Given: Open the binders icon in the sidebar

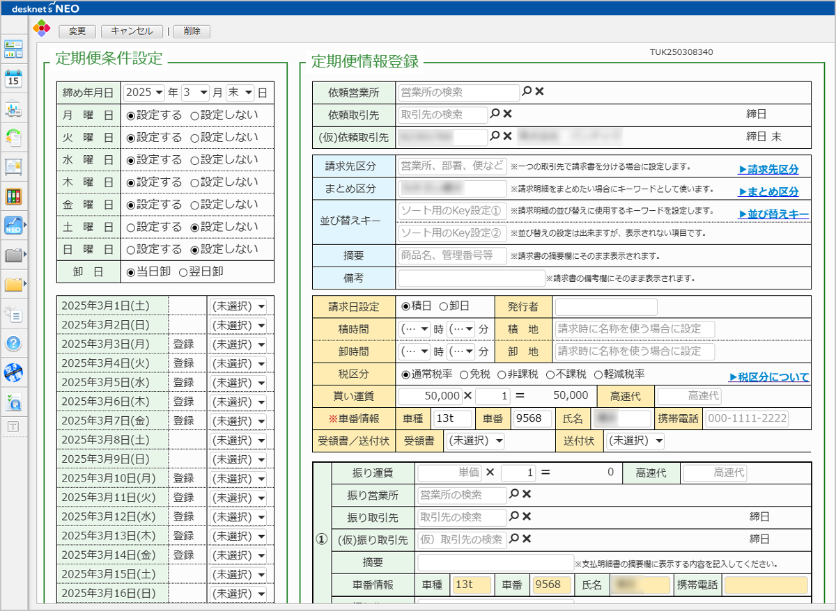Looking at the screenshot, I should pos(14,196).
